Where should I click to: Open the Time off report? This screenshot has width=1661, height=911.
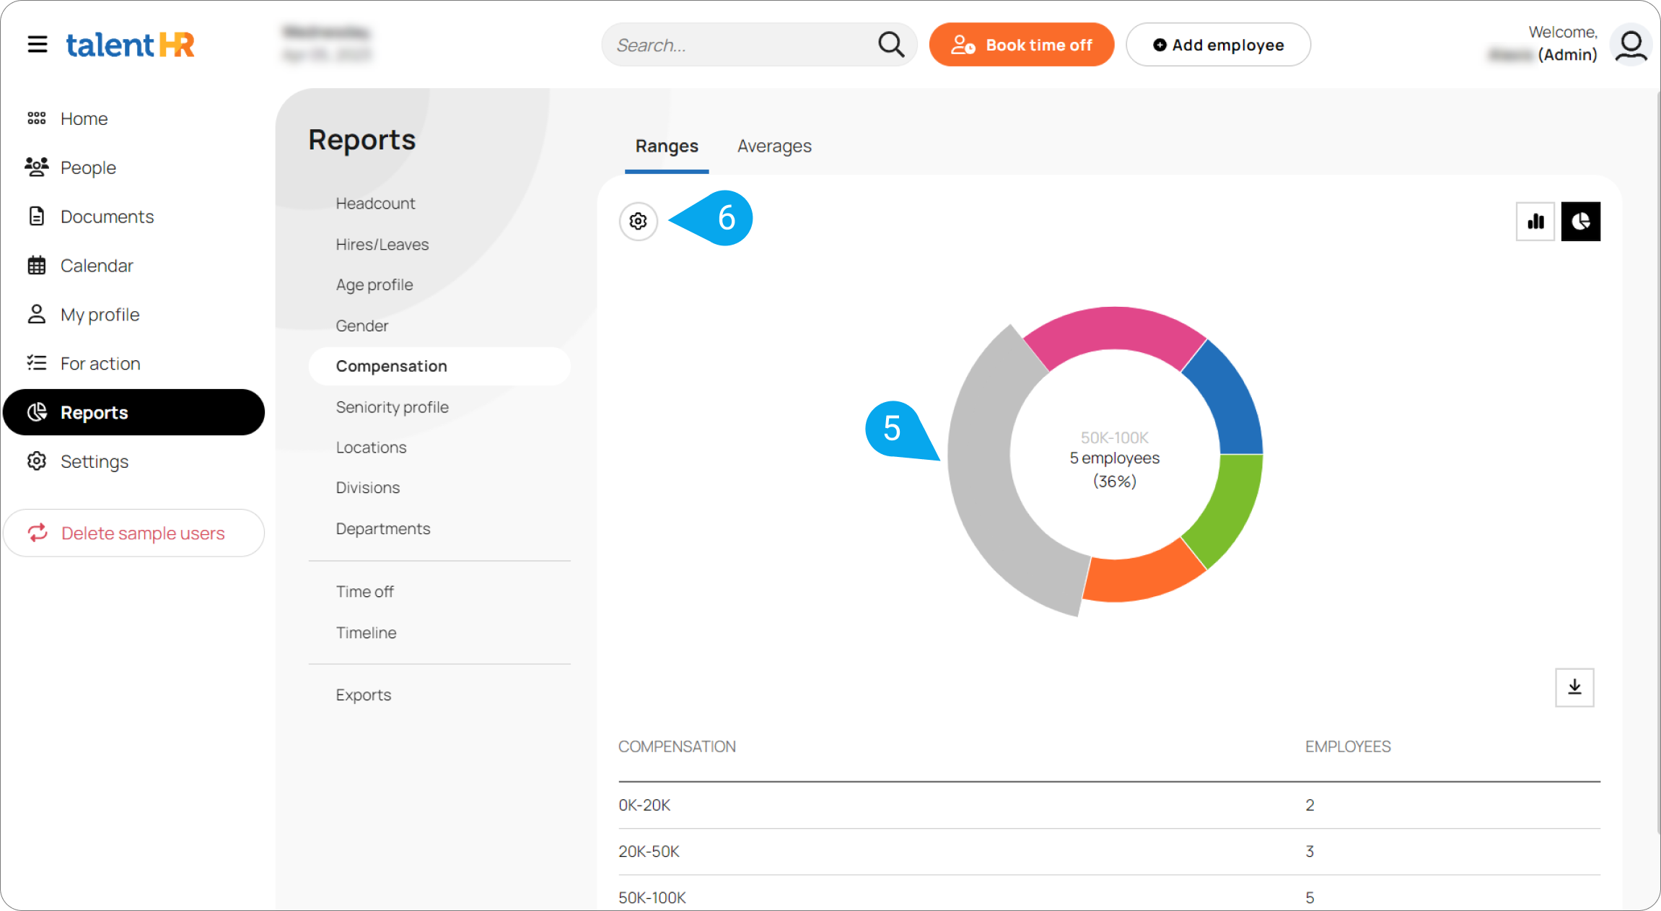pyautogui.click(x=365, y=592)
